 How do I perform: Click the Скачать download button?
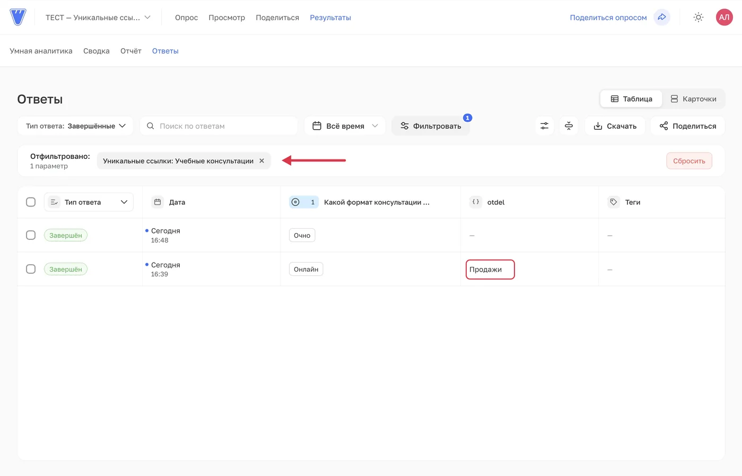tap(615, 126)
